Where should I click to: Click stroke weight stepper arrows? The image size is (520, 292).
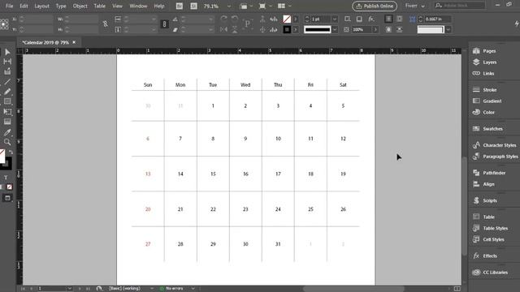(307, 19)
